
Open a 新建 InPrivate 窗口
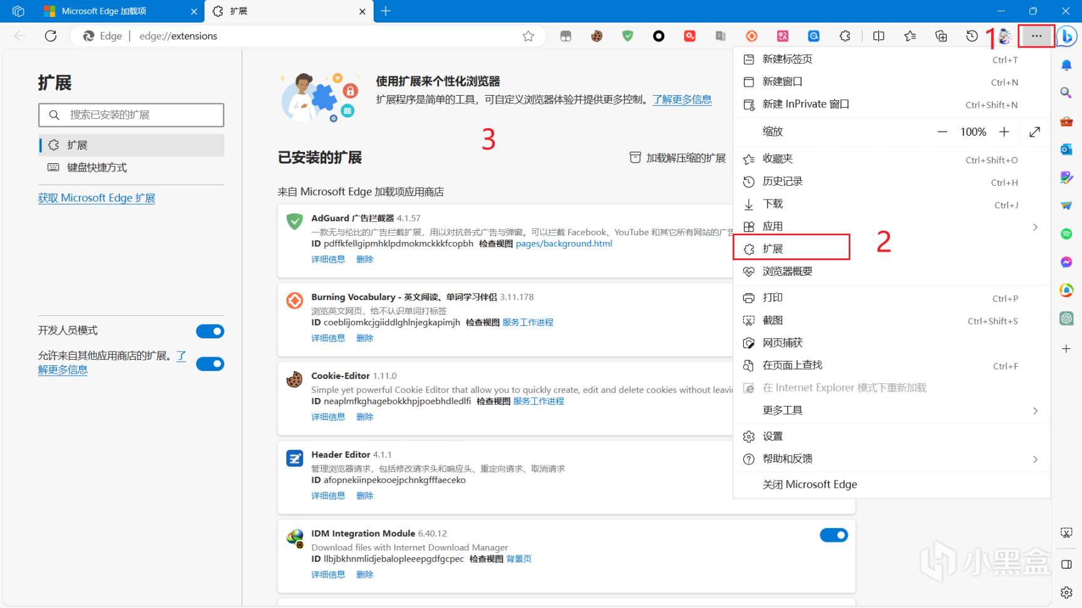(x=891, y=104)
